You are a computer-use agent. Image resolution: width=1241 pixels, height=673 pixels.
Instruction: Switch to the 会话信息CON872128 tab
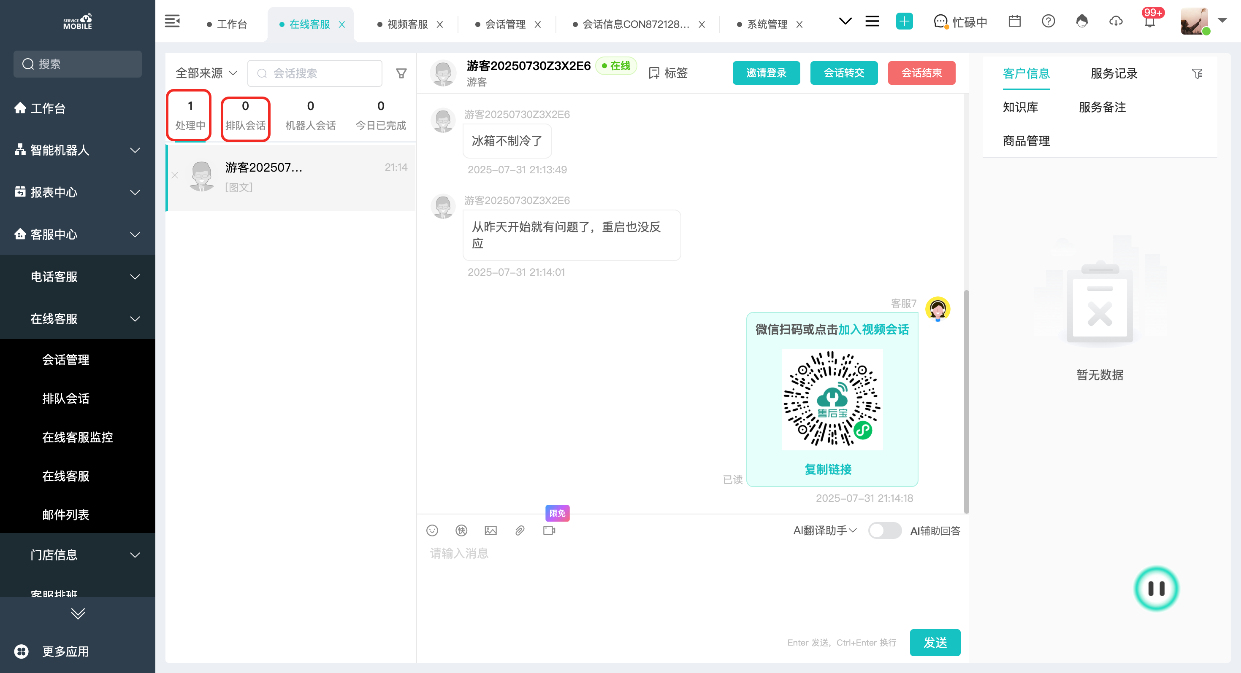(x=631, y=24)
